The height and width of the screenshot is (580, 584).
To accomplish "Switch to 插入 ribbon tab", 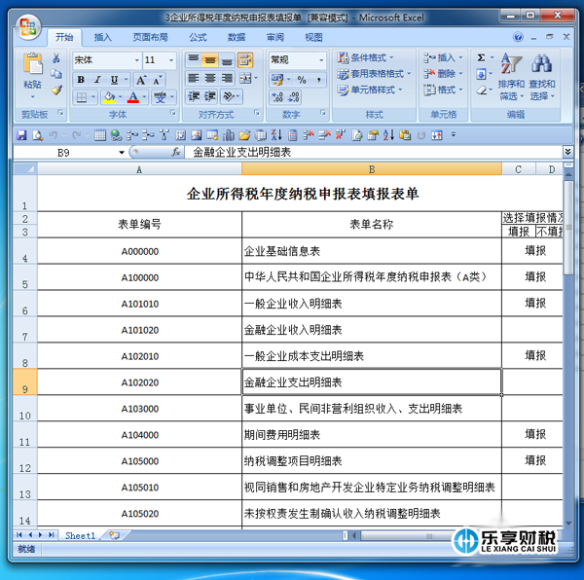I will [x=102, y=37].
